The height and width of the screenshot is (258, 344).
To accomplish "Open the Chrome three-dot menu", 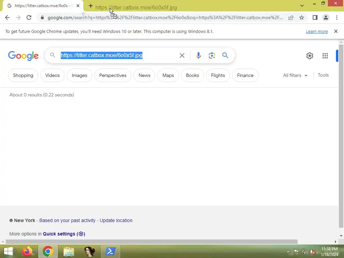I will [x=337, y=17].
